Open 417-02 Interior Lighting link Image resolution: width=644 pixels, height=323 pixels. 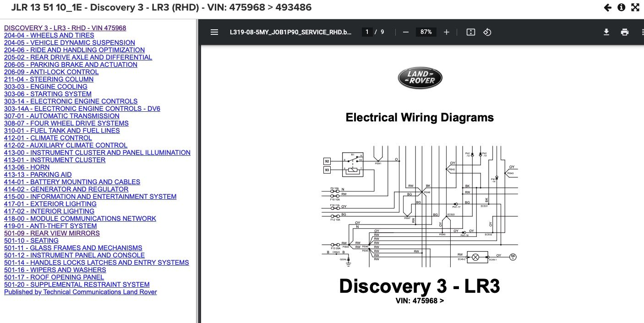click(x=49, y=211)
